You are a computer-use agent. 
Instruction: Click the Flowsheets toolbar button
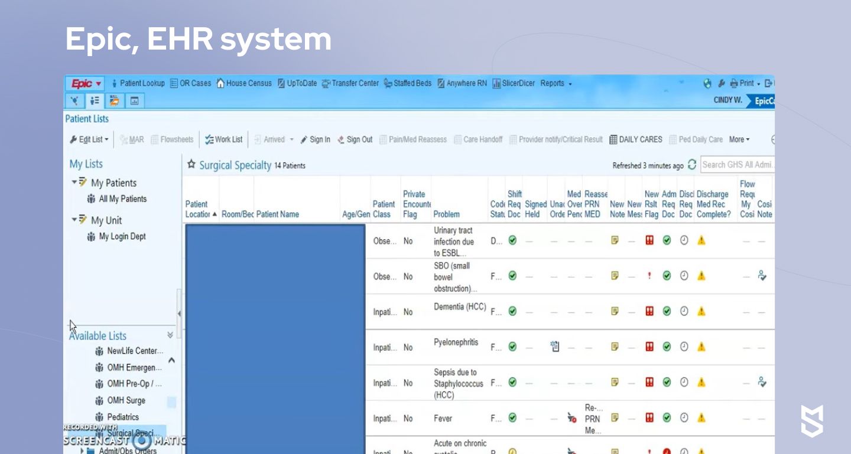pyautogui.click(x=172, y=139)
